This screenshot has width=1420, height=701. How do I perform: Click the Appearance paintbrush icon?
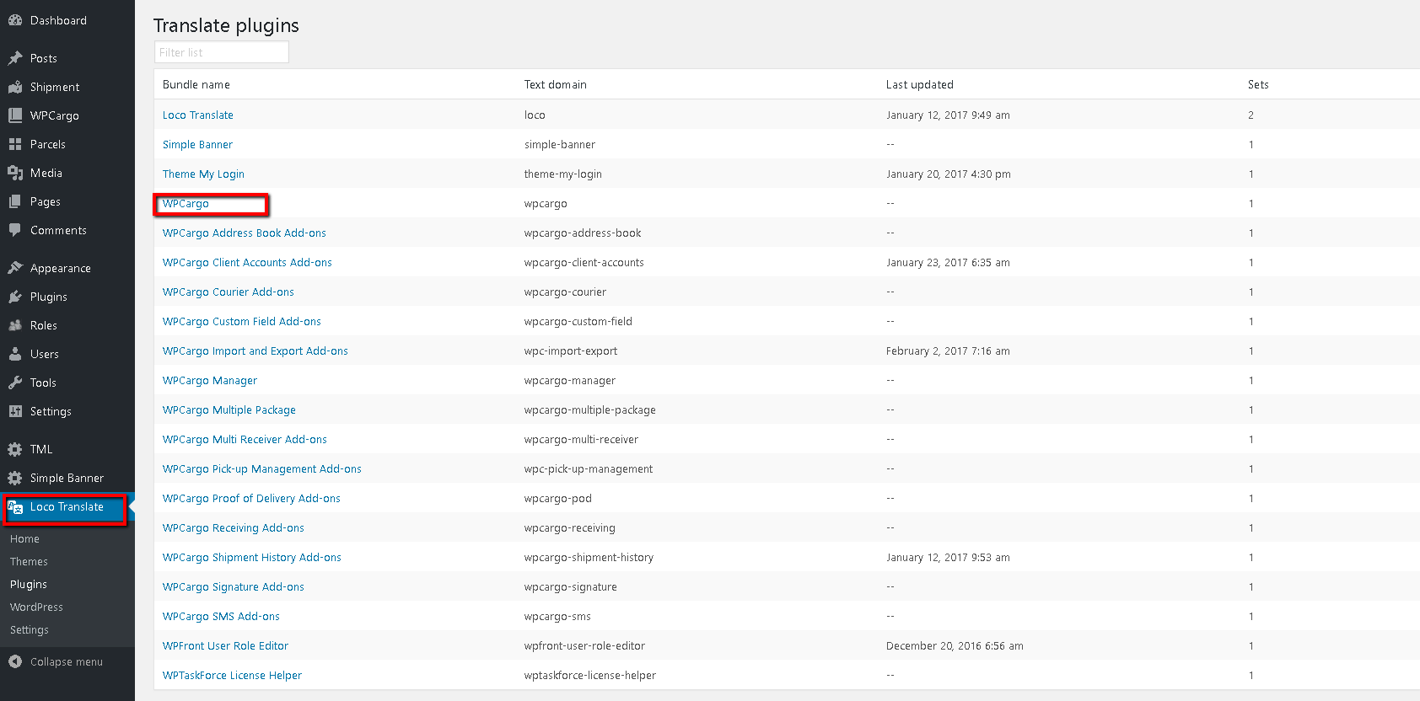(15, 268)
